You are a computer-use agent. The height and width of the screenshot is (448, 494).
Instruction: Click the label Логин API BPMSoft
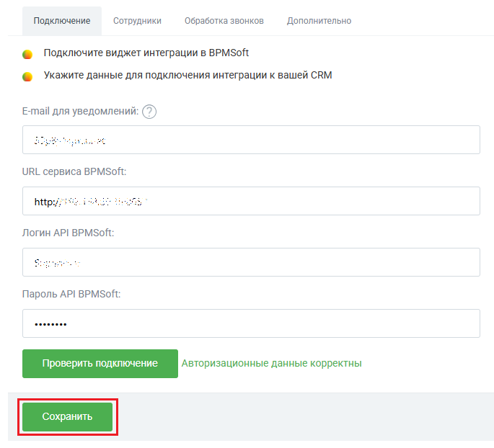[68, 233]
